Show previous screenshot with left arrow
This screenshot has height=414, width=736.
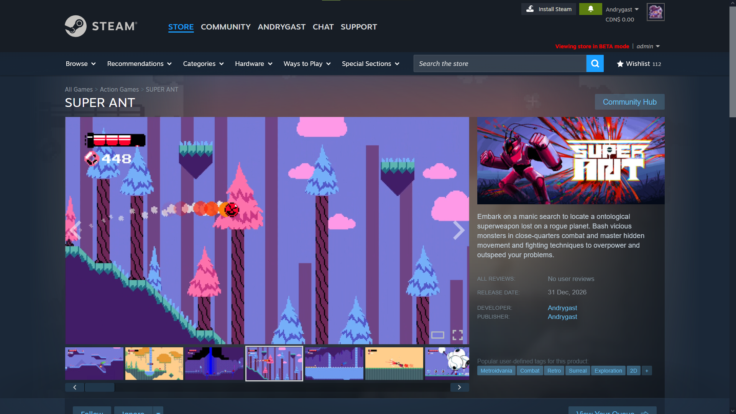point(76,230)
